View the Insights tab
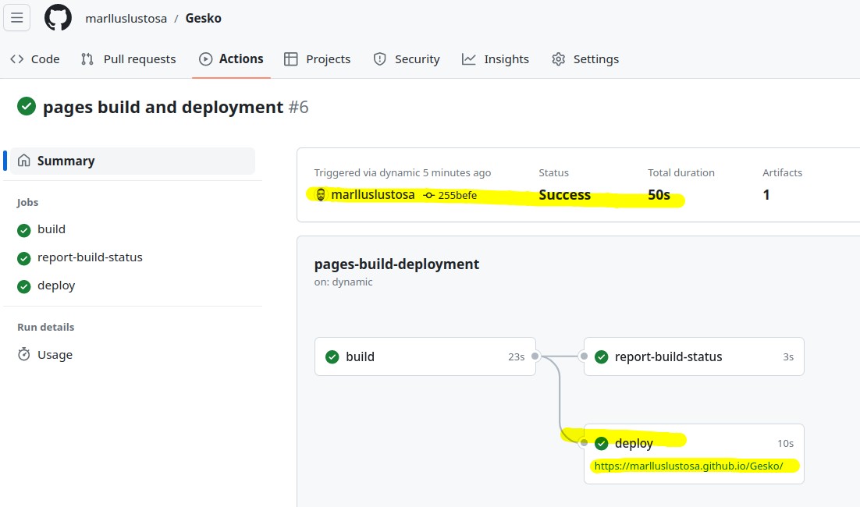 (x=496, y=59)
